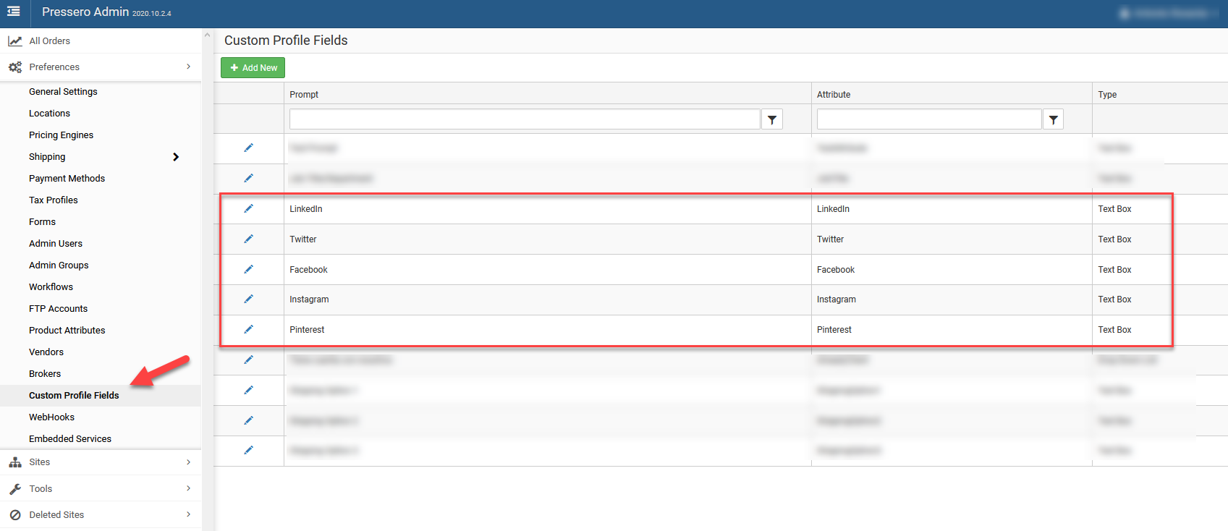Click the Prompt column filter icon
1228x531 pixels.
[x=772, y=120]
